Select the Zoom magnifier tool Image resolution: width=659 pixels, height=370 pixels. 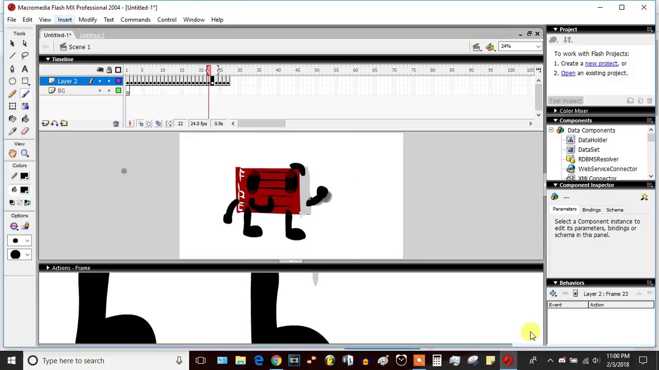[25, 153]
